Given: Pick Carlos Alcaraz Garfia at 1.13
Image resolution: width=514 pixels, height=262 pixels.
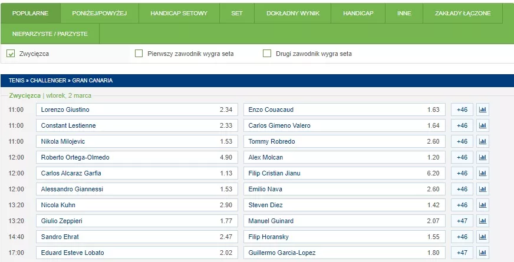Looking at the screenshot, I should (x=137, y=173).
